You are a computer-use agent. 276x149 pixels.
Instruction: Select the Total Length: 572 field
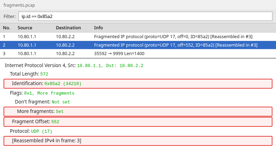[29, 74]
